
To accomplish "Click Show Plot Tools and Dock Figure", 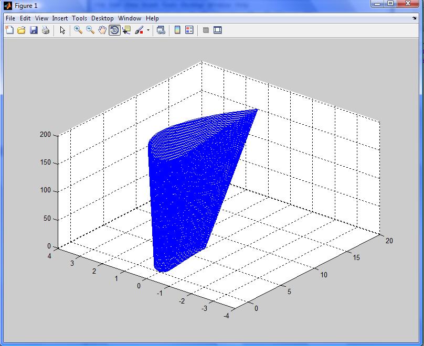I will coord(217,30).
